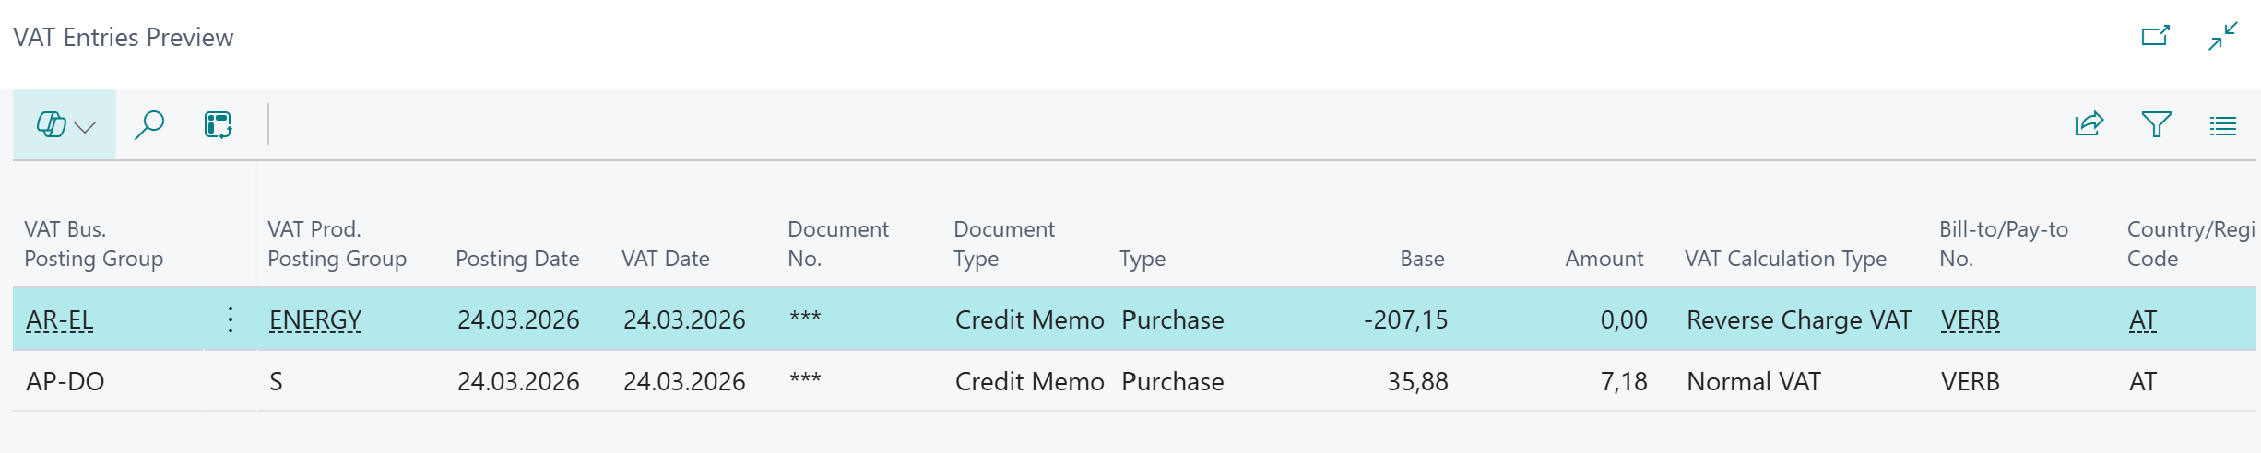Click the AT country code link
The width and height of the screenshot is (2261, 453).
(x=2143, y=320)
